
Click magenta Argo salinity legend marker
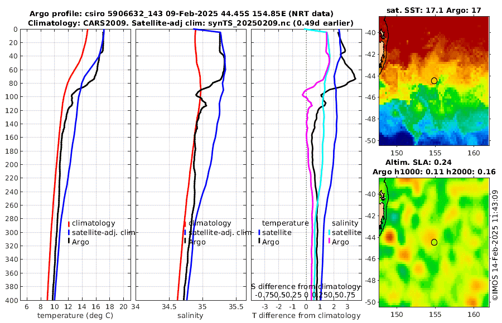(x=329, y=242)
